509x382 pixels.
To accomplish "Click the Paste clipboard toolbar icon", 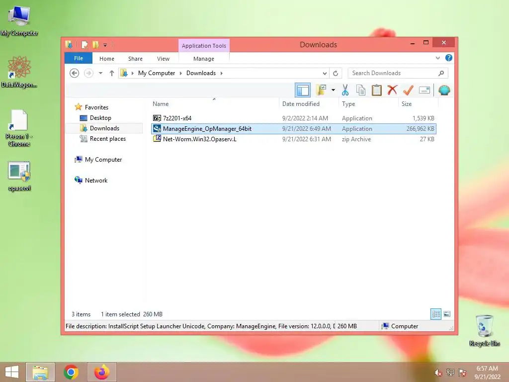I will click(377, 90).
